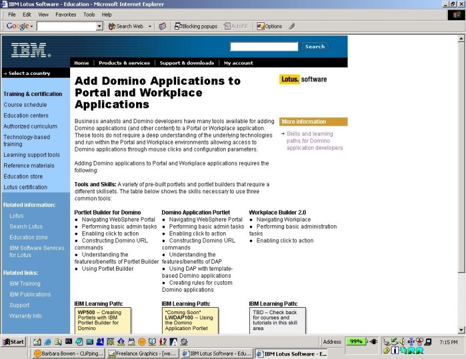Screen dimensions: 466x359
Task: Click the Lotus software logo
Action: pyautogui.click(x=303, y=80)
